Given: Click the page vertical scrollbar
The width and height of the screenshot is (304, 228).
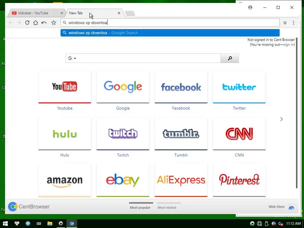Looking at the screenshot, I should tap(297, 113).
